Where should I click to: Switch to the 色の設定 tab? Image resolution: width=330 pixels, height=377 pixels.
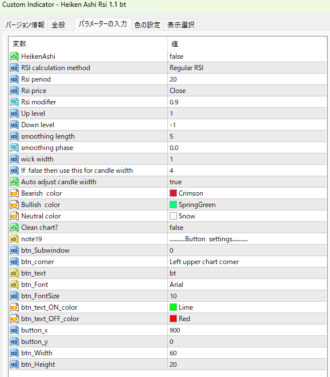pos(147,25)
